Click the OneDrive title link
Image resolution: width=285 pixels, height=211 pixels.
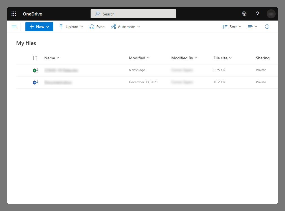(32, 14)
